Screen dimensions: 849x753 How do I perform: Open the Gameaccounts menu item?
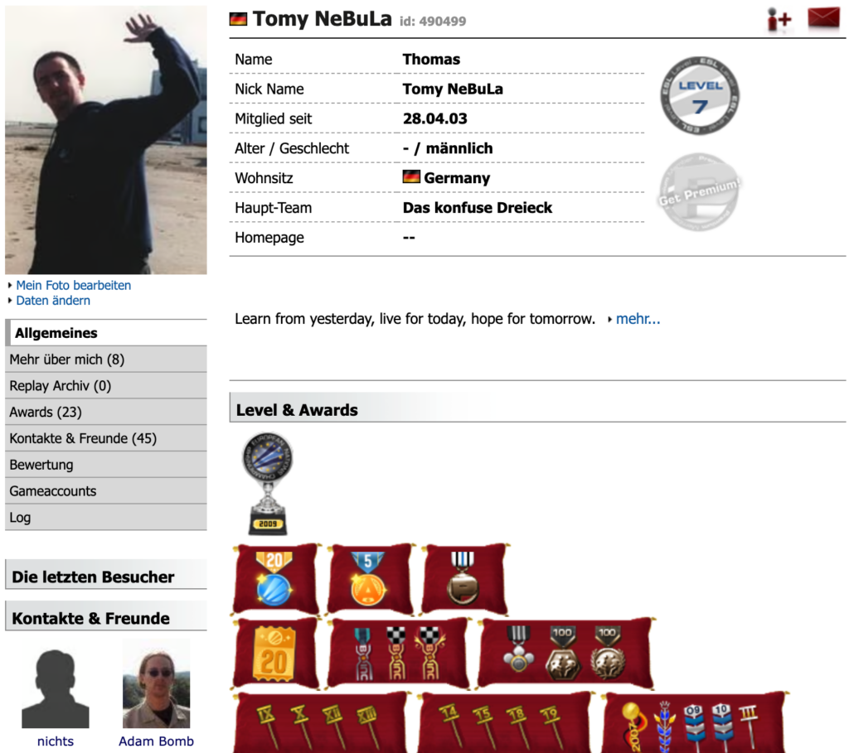coord(106,491)
